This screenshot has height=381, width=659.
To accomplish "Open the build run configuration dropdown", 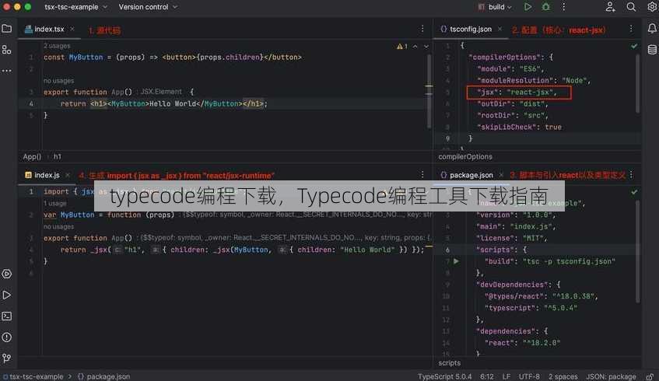I will 495,7.
